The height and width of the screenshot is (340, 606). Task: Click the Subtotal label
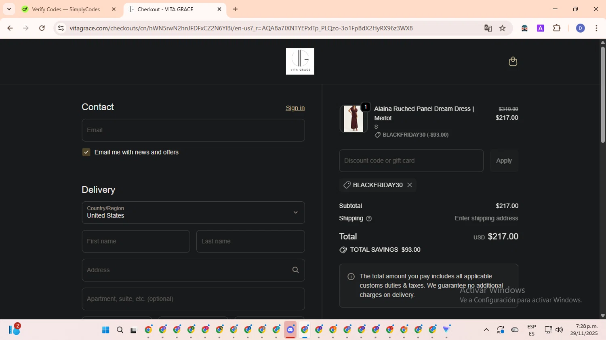click(350, 206)
